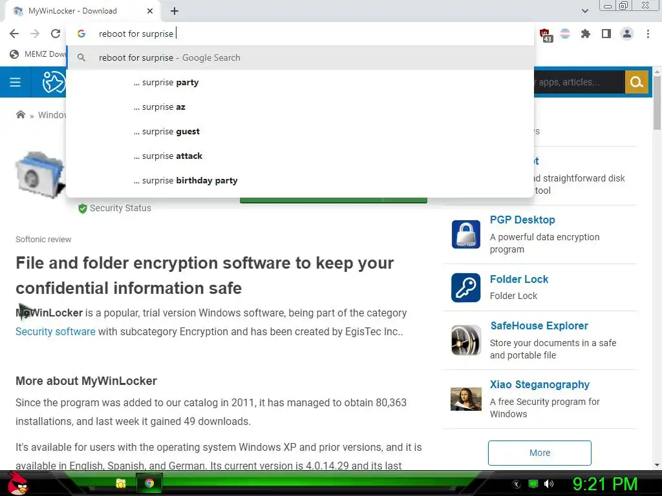Open the Angry Birds start button

(x=17, y=483)
